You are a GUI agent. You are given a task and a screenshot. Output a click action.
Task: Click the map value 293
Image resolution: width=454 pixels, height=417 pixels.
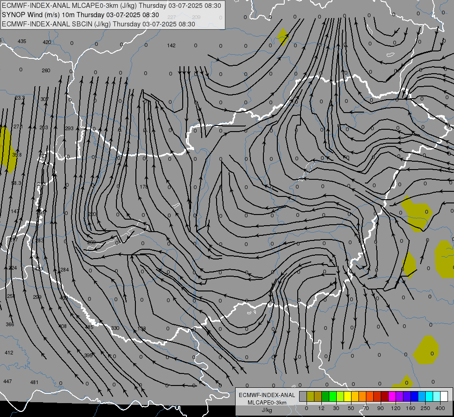pos(69,128)
